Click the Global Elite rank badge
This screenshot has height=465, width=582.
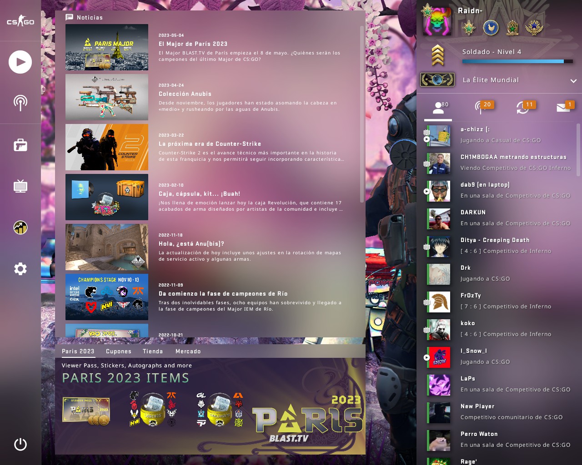click(437, 80)
